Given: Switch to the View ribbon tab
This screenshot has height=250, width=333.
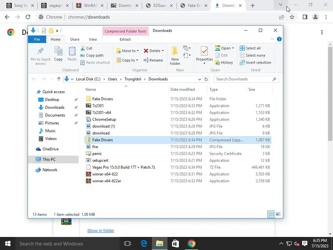Looking at the screenshot, I should click(93, 39).
